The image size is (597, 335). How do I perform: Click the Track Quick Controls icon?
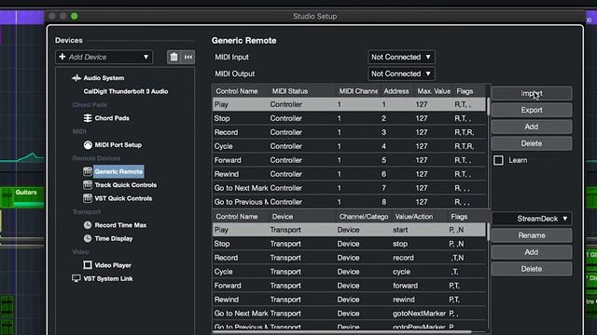[x=88, y=185]
